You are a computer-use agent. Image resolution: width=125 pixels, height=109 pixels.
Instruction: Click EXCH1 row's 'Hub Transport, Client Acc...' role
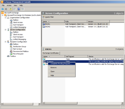(x=75, y=24)
